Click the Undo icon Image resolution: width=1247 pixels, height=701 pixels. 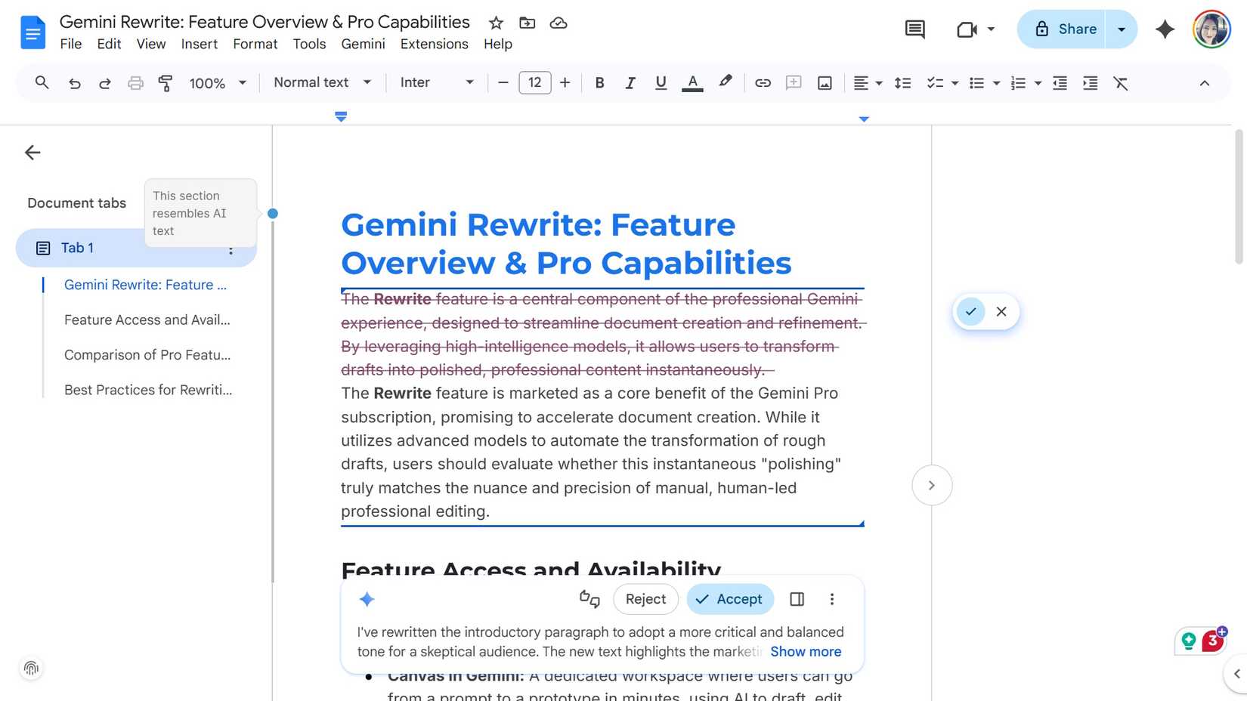tap(74, 83)
